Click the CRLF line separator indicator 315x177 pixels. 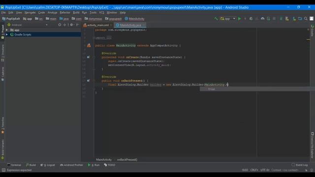tap(254, 170)
